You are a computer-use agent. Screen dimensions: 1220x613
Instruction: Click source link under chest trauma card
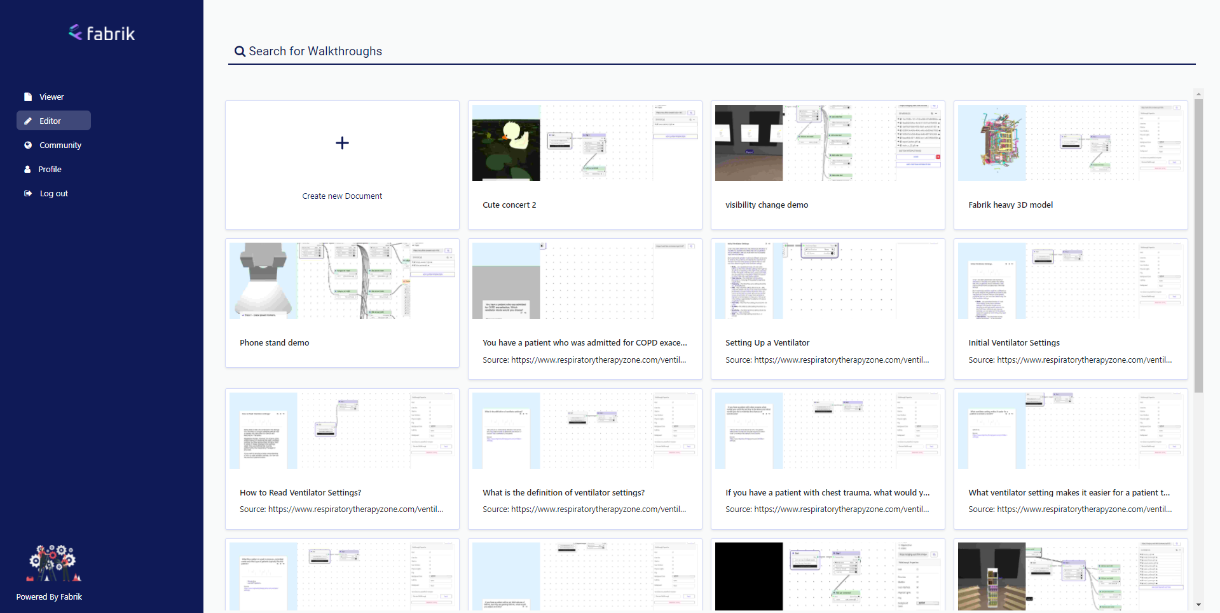[x=827, y=509]
